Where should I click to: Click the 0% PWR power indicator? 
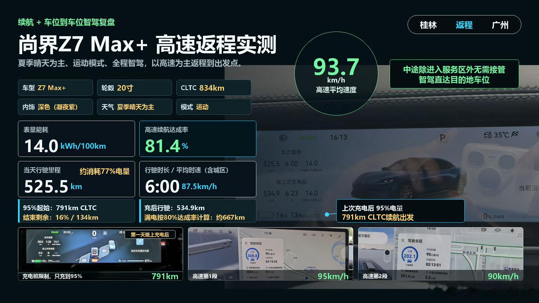click(494, 217)
